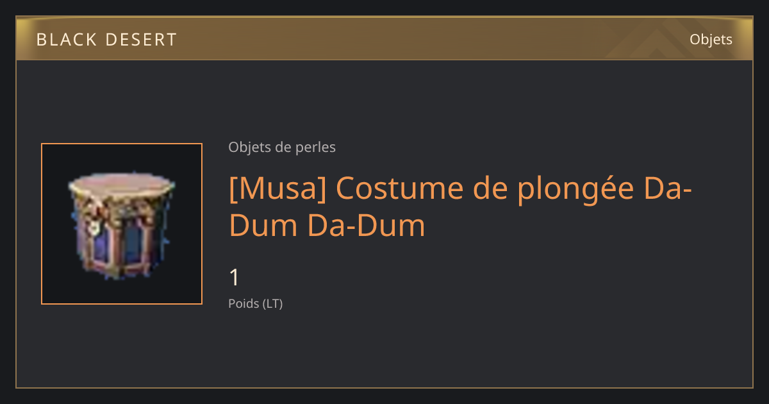Screen dimensions: 769x404
Task: Click the Da-Dum Da-Dum title line
Action: 327,225
